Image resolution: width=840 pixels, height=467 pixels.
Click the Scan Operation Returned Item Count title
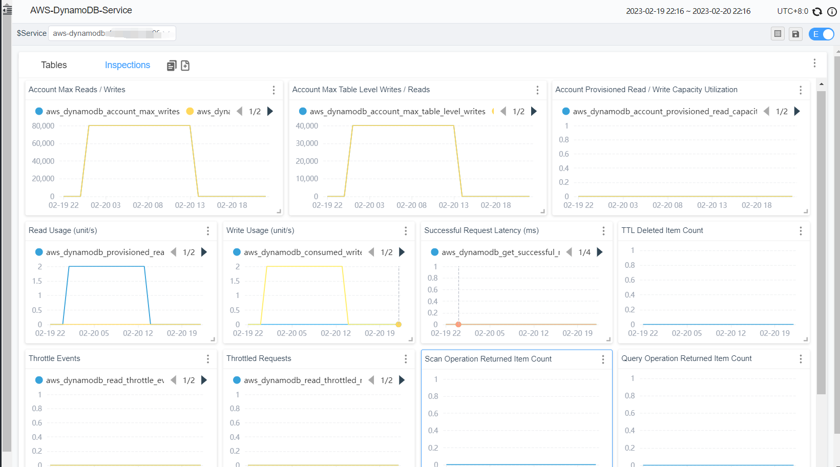point(488,359)
